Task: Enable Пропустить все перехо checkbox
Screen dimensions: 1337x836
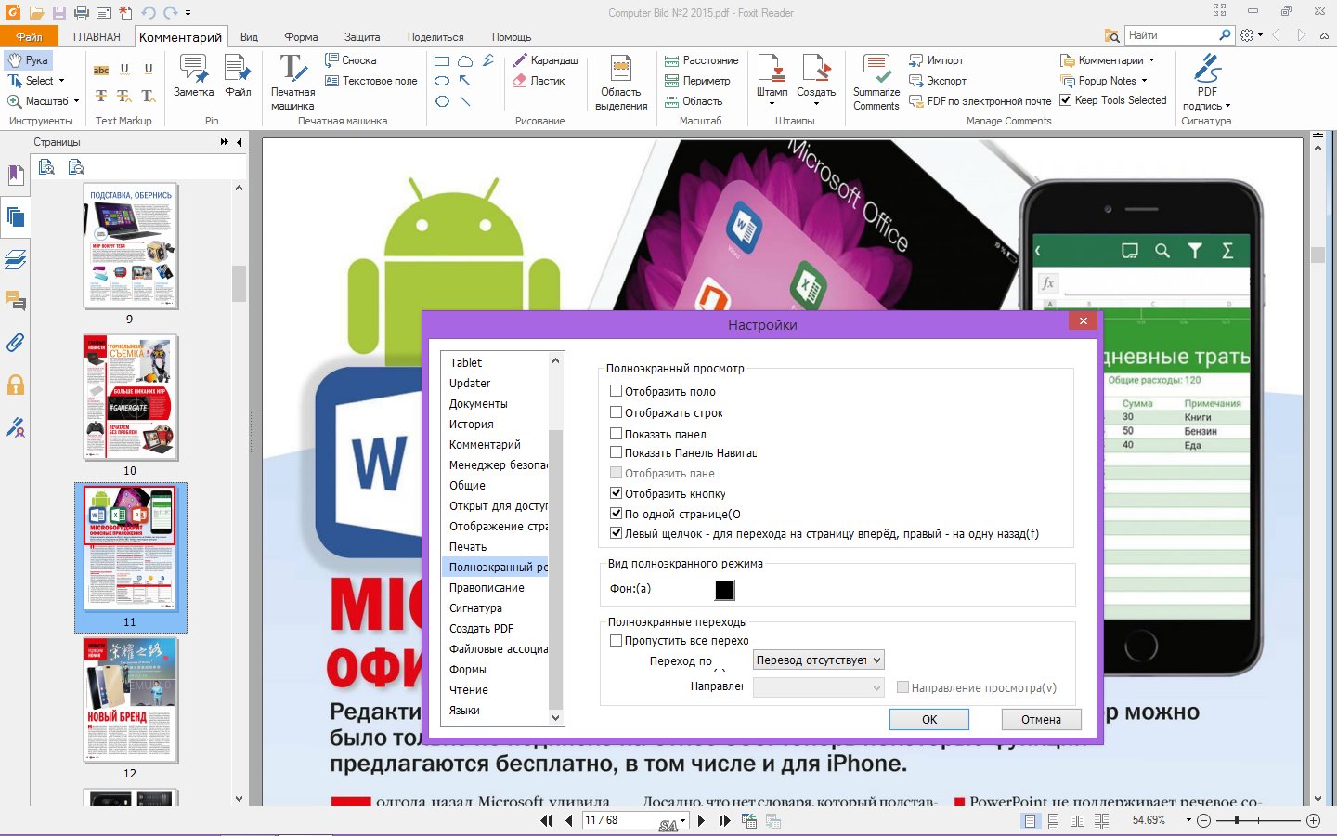Action: point(616,640)
